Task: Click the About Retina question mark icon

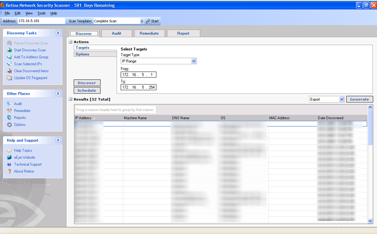Action: [x=9, y=171]
